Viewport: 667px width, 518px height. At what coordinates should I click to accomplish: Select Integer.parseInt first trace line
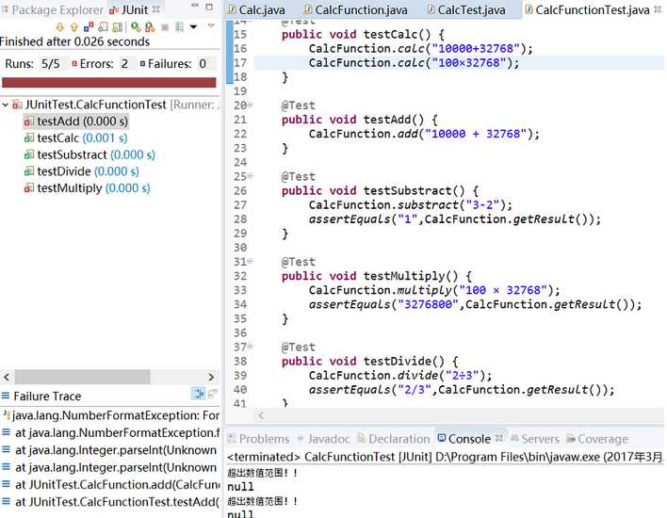[x=110, y=450]
